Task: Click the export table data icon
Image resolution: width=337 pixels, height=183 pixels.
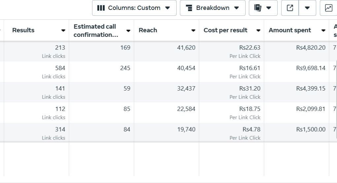Action: [290, 8]
